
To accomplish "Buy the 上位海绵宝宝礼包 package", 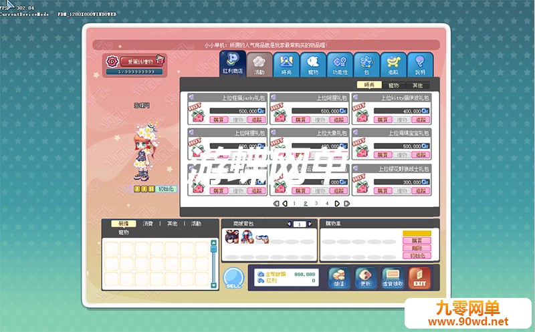I will coord(383,155).
